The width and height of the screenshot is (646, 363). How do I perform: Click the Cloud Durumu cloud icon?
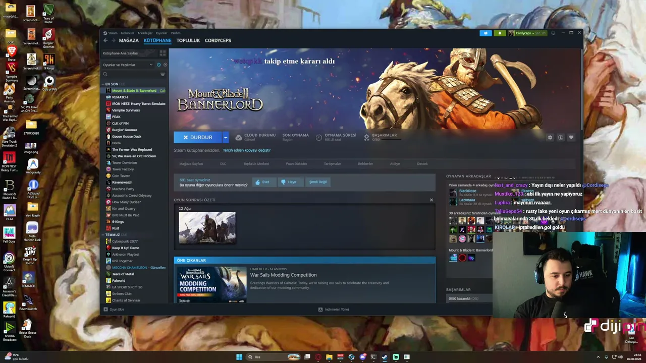[239, 137]
